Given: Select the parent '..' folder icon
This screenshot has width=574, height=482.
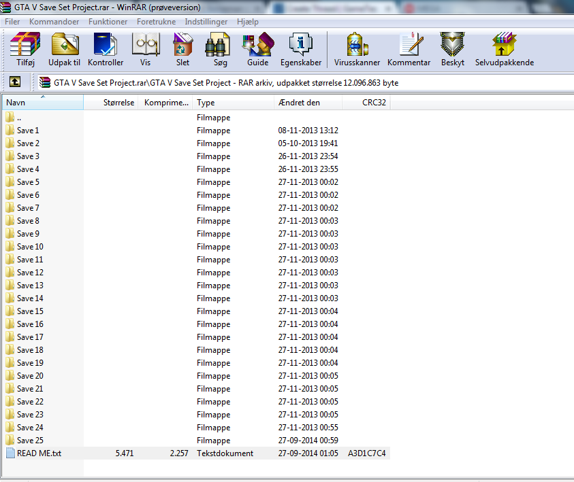Looking at the screenshot, I should tap(10, 118).
